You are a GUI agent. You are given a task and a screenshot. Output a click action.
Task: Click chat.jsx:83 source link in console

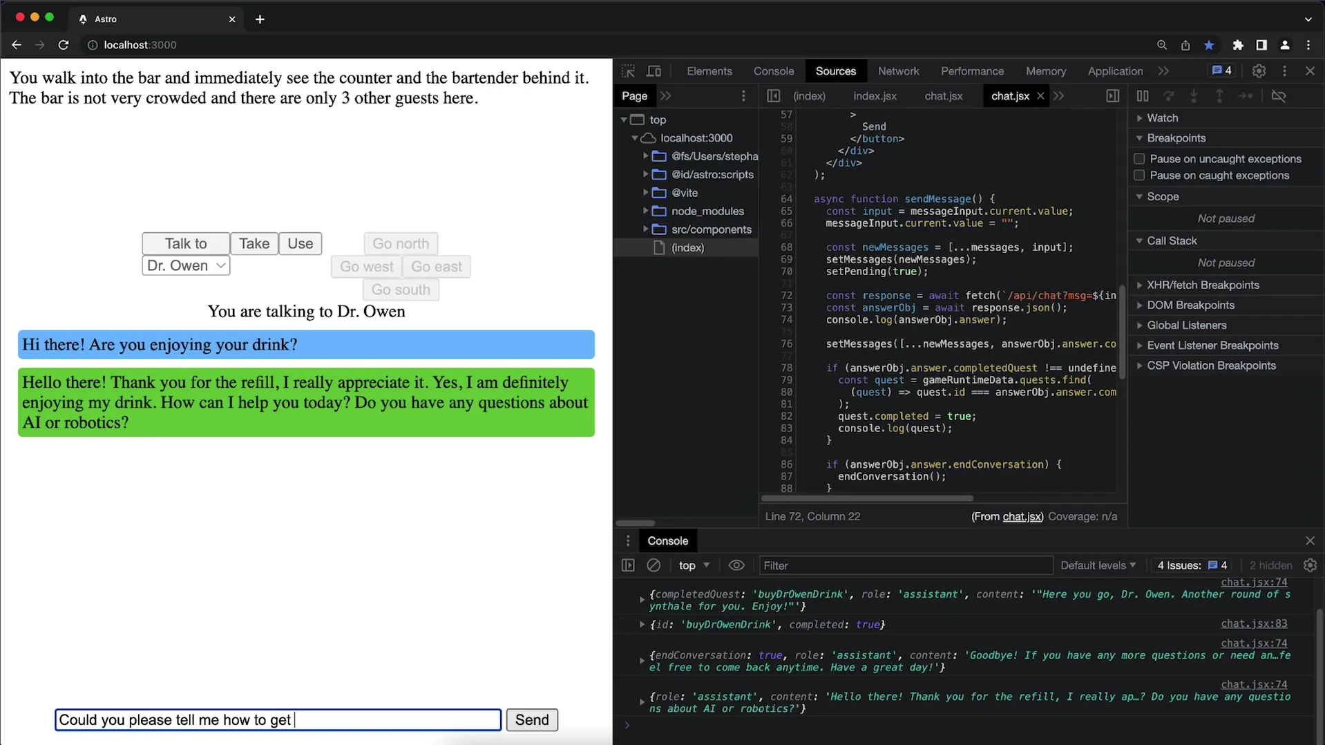(1254, 624)
